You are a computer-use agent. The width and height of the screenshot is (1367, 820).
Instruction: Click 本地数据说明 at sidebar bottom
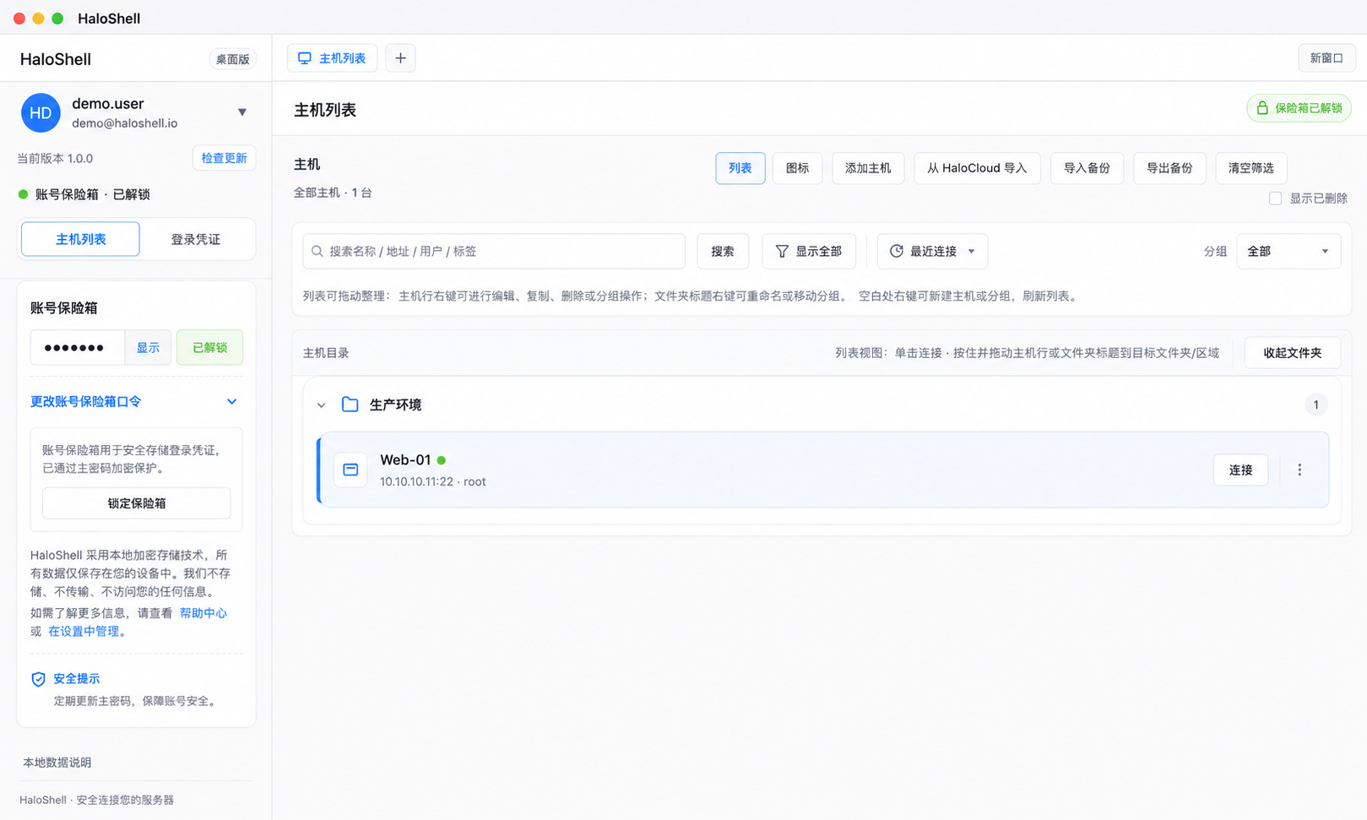click(x=57, y=763)
